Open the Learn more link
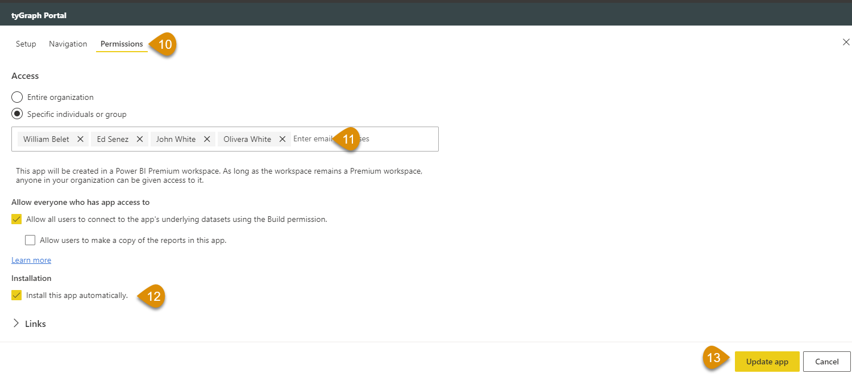This screenshot has height=378, width=852. [31, 260]
